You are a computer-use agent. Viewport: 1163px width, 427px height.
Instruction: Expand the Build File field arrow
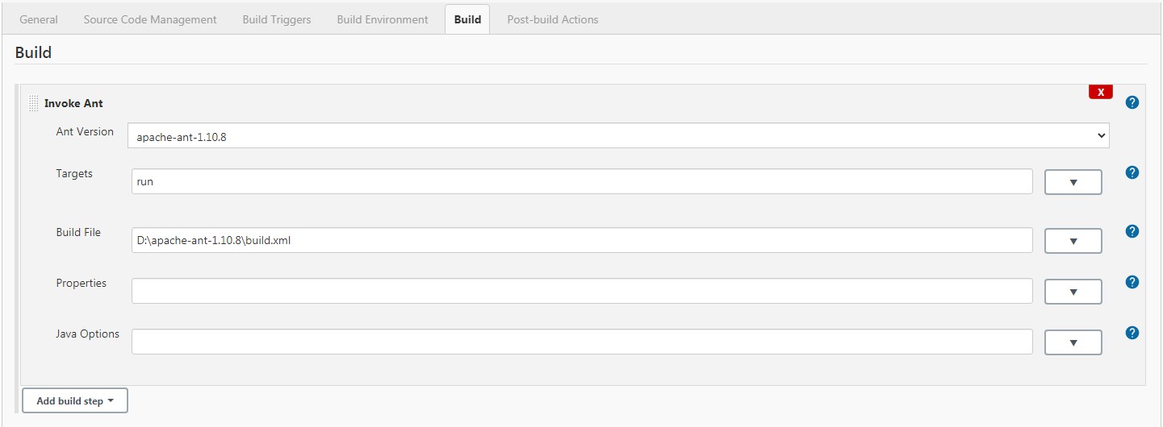[x=1073, y=241]
